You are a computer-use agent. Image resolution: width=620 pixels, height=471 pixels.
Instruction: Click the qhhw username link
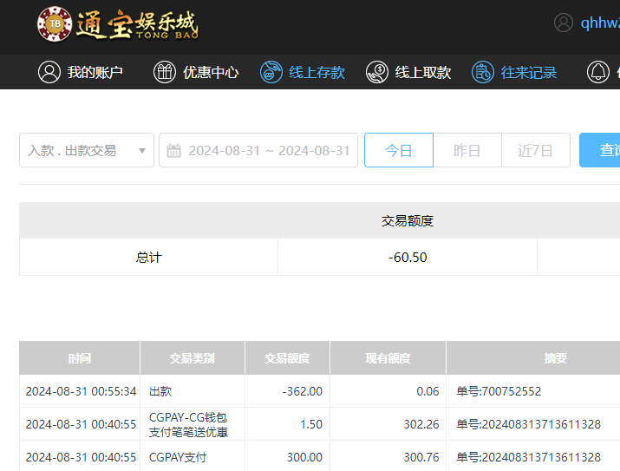pos(600,23)
